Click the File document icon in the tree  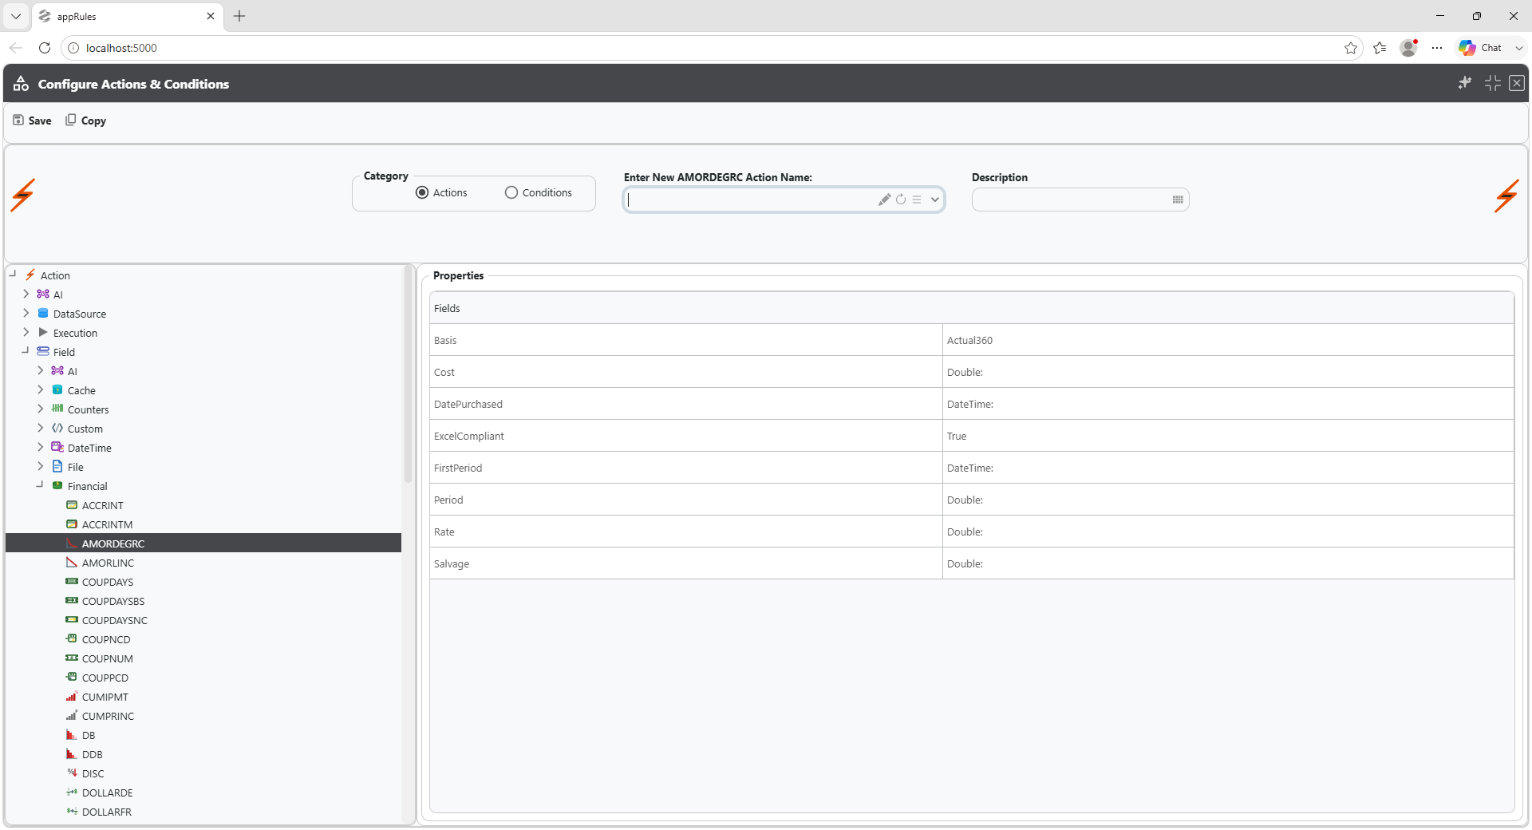point(57,466)
